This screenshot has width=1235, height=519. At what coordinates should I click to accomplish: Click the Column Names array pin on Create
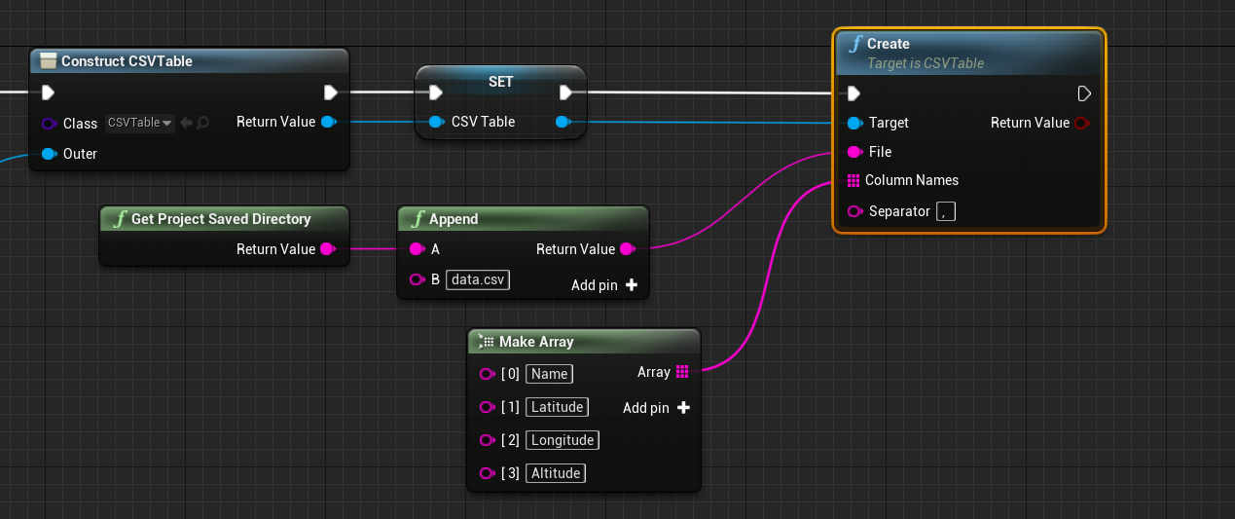pyautogui.click(x=854, y=180)
